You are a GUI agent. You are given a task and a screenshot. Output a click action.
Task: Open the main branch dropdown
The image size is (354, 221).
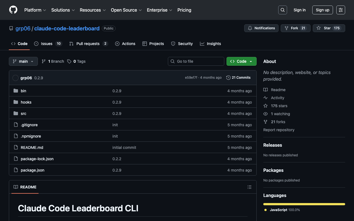(x=23, y=61)
